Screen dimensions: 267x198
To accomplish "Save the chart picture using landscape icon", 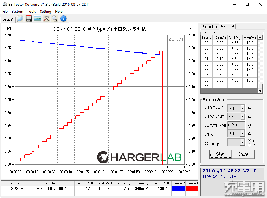I will click(x=37, y=19).
